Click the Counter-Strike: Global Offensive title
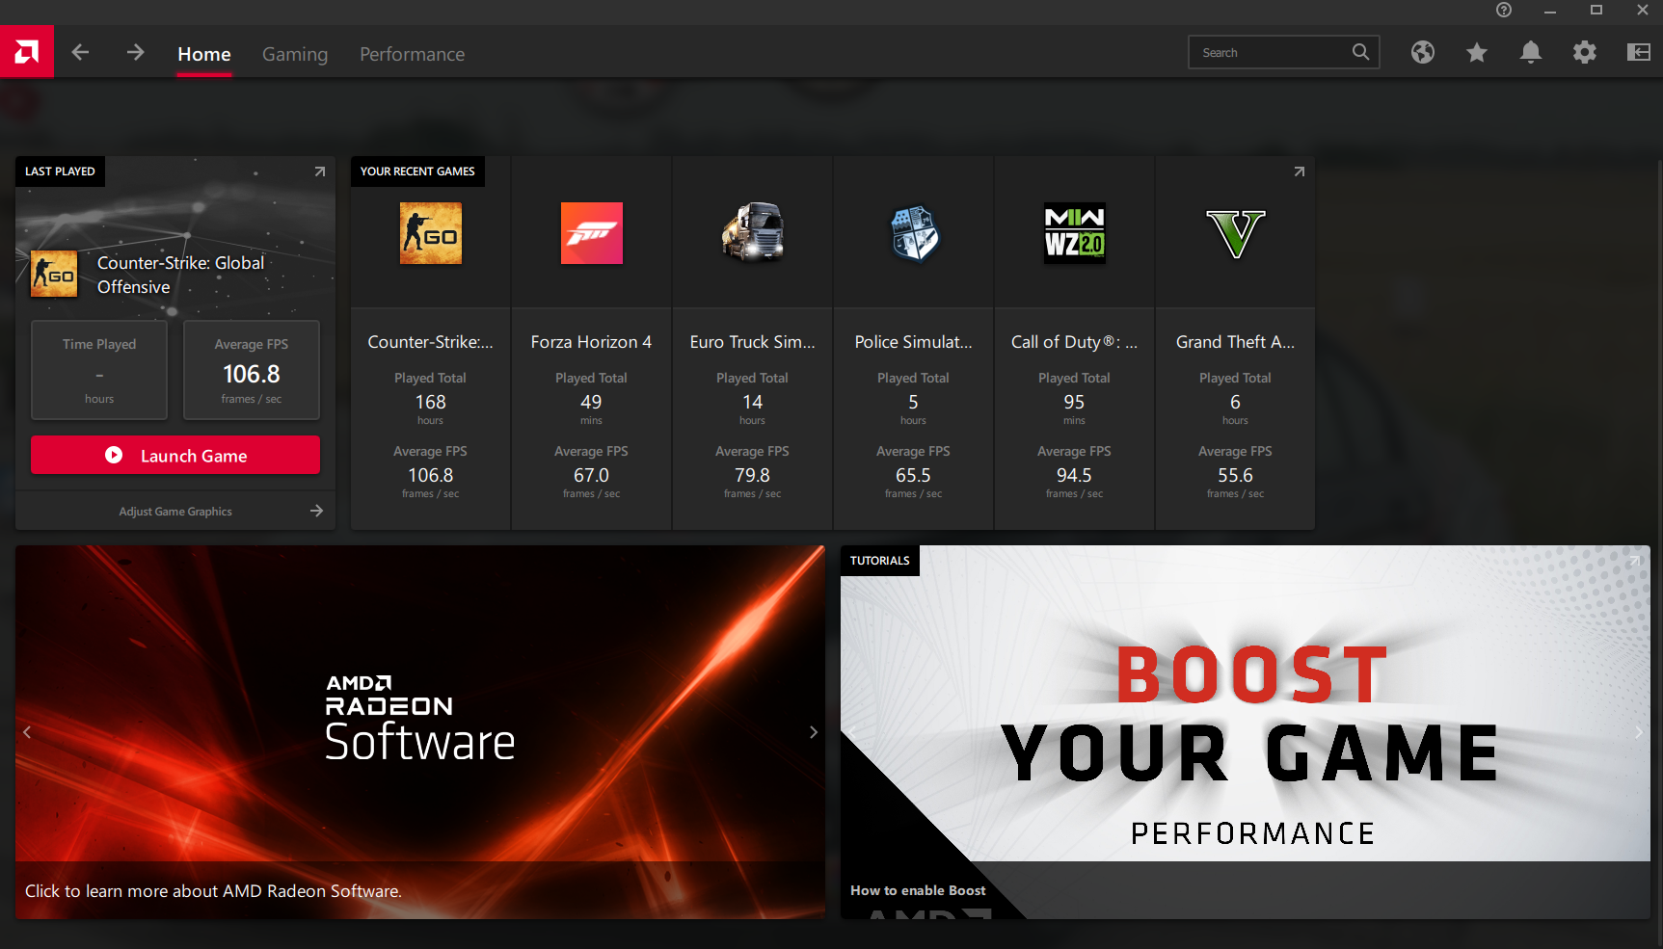1663x949 pixels. click(x=180, y=275)
